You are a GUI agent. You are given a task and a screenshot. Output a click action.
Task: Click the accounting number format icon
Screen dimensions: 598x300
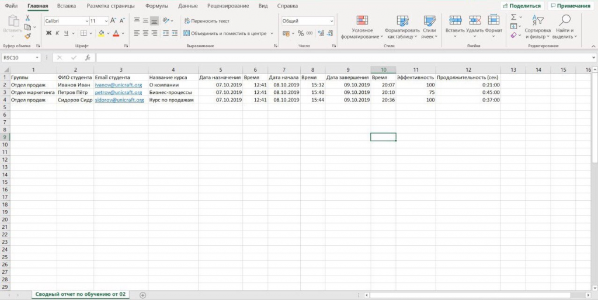tap(286, 33)
